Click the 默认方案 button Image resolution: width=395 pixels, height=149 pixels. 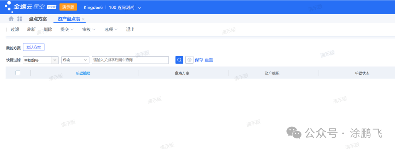coord(34,47)
